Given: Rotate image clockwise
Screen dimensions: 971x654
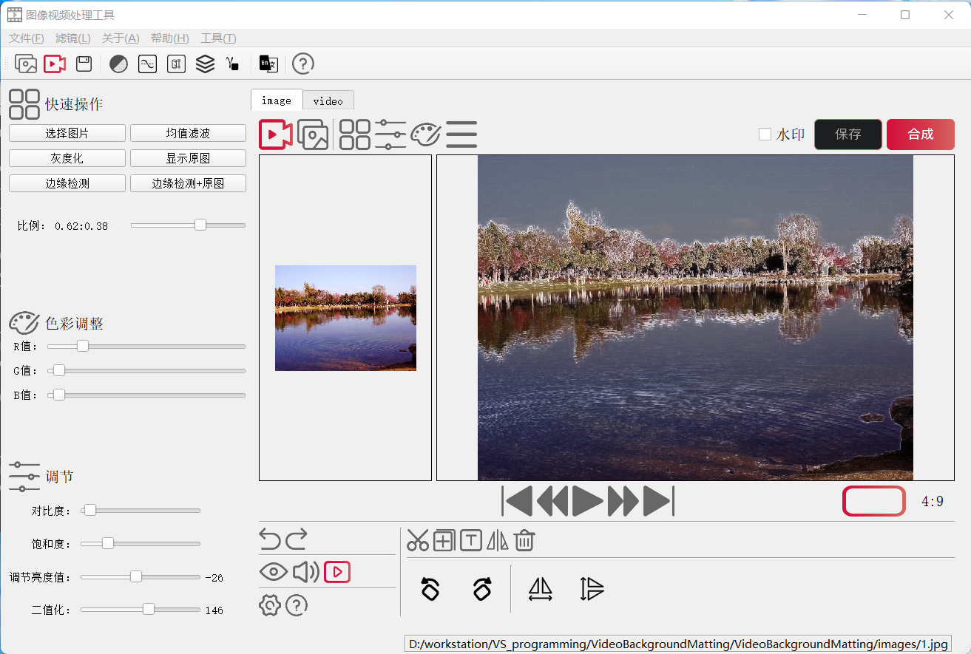Looking at the screenshot, I should click(x=482, y=589).
